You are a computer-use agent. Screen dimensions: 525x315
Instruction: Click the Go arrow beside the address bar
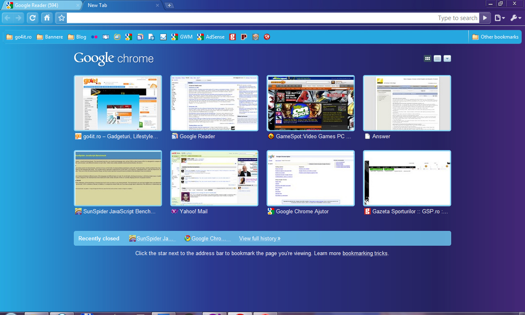click(x=485, y=18)
